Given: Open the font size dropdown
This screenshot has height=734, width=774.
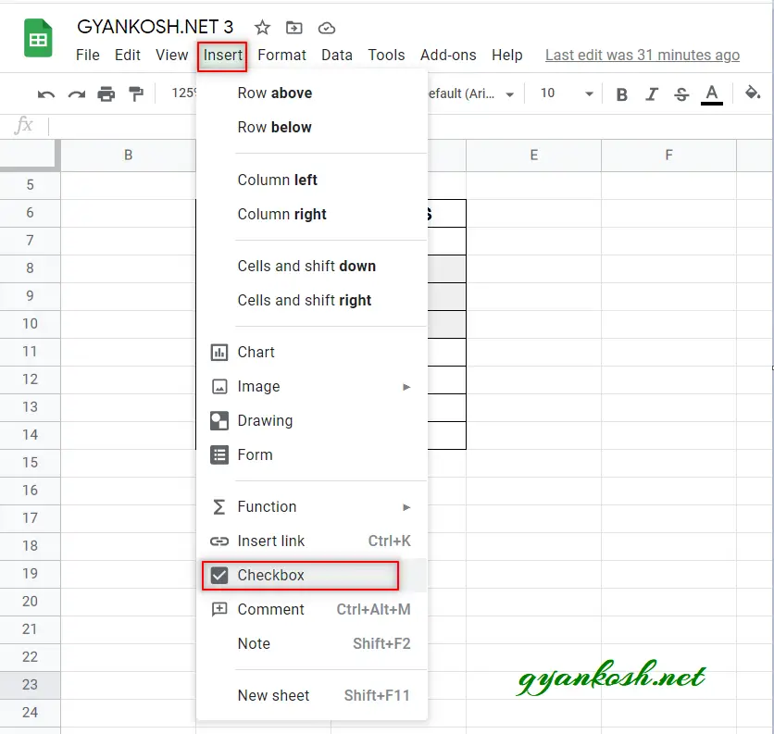Looking at the screenshot, I should pos(567,93).
